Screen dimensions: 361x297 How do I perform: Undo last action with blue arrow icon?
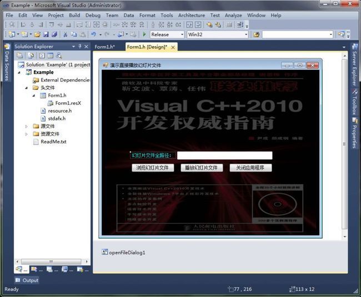[x=93, y=34]
